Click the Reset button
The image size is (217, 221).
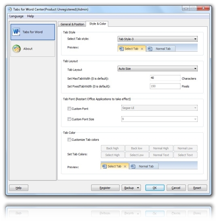click(x=197, y=188)
